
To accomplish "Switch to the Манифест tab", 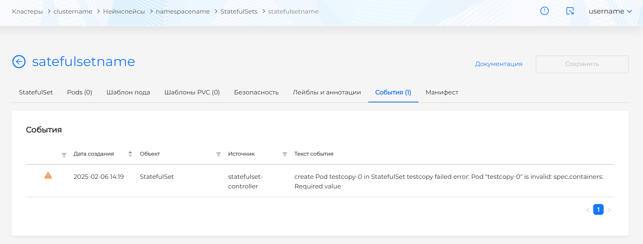I will pos(442,92).
